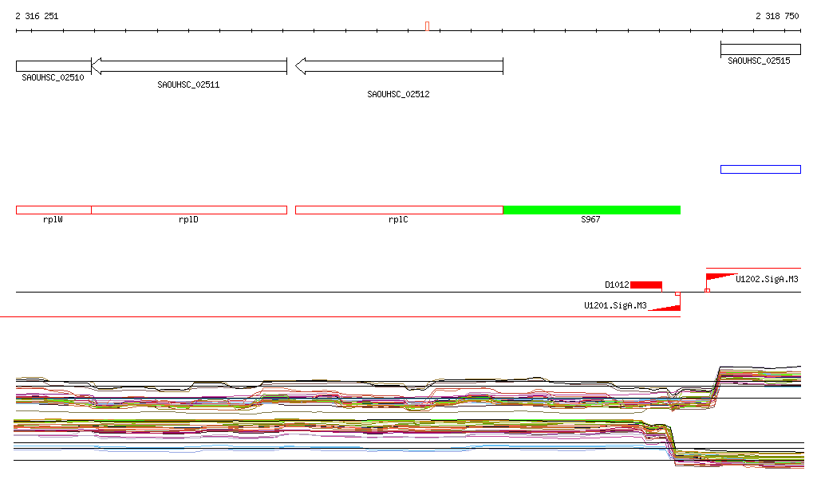Click the start coordinate 2 316 251
The image size is (817, 487).
37,16
